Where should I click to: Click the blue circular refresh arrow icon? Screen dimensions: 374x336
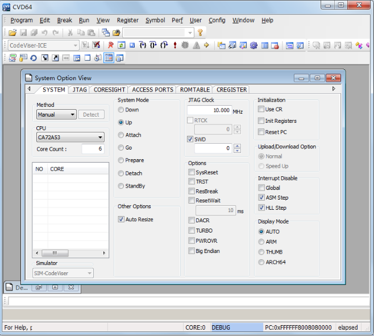click(x=34, y=57)
